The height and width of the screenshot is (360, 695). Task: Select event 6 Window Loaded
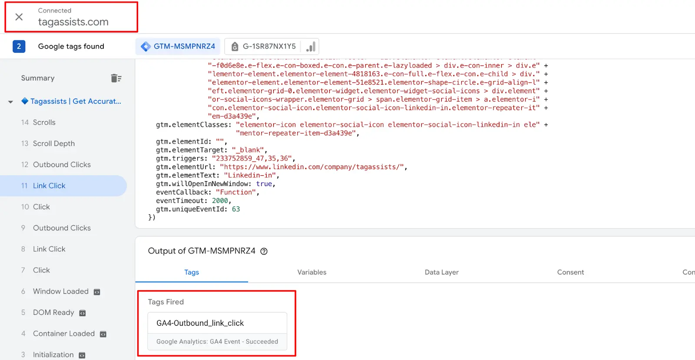[63, 291]
